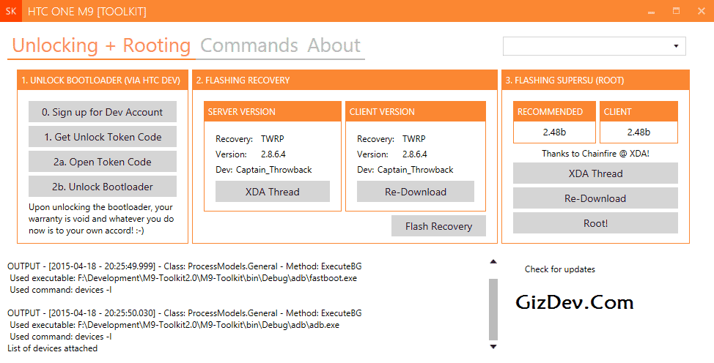This screenshot has height=363, width=714.
Task: Expand the device selection combo box arrow
Action: pos(676,46)
